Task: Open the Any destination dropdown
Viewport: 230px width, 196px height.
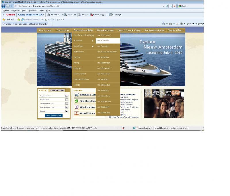Action: [x=67, y=96]
